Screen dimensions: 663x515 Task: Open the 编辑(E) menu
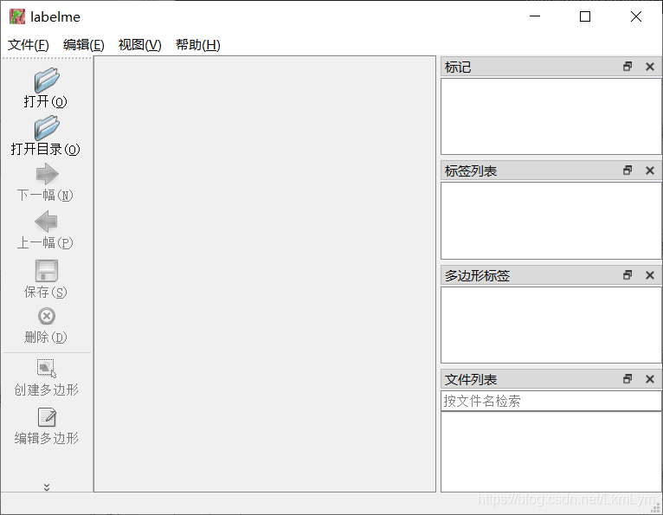[x=84, y=45]
